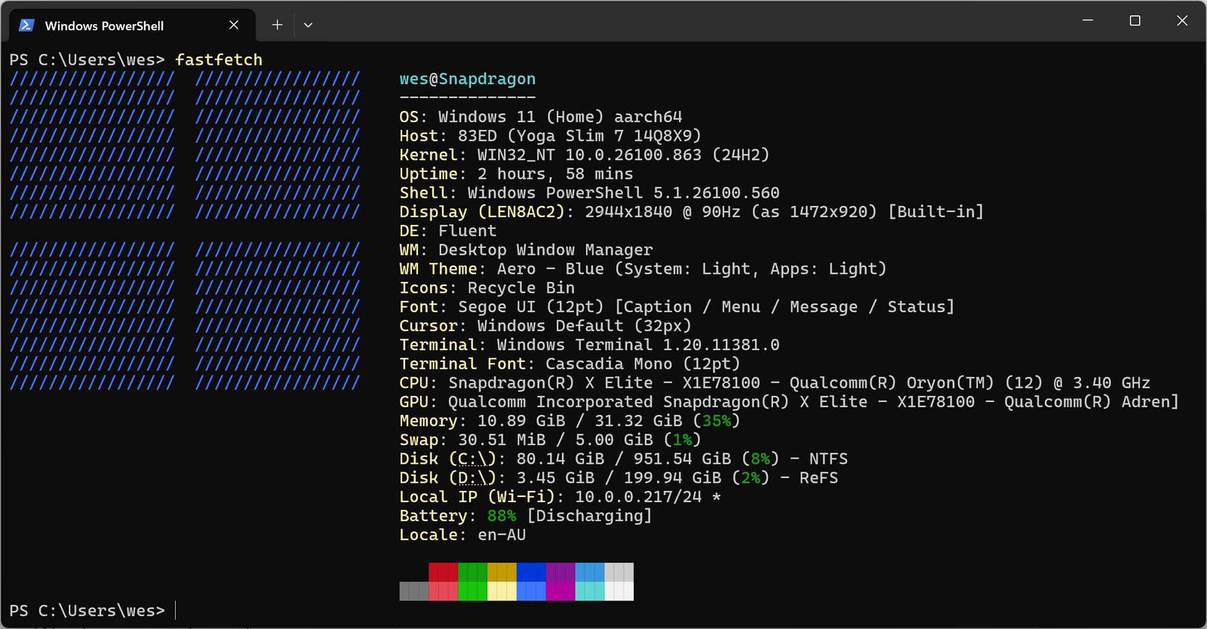Select the Windows PowerShell tab title
Image resolution: width=1207 pixels, height=629 pixels.
pyautogui.click(x=104, y=26)
